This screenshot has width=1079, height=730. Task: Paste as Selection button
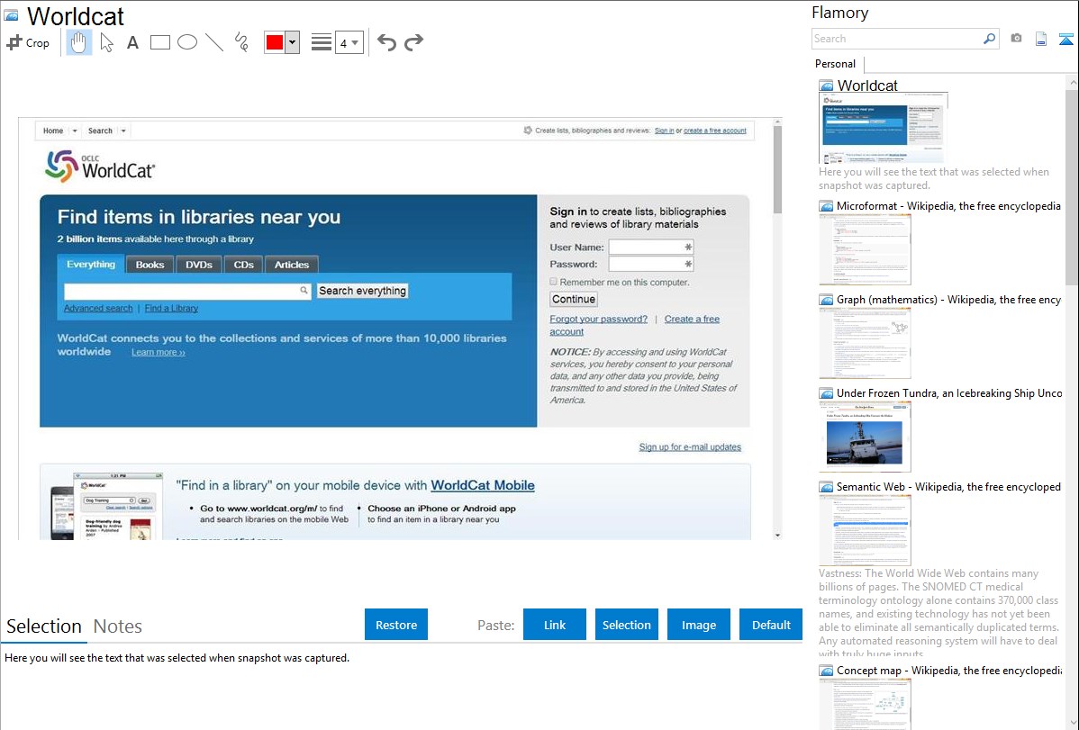[x=627, y=625]
